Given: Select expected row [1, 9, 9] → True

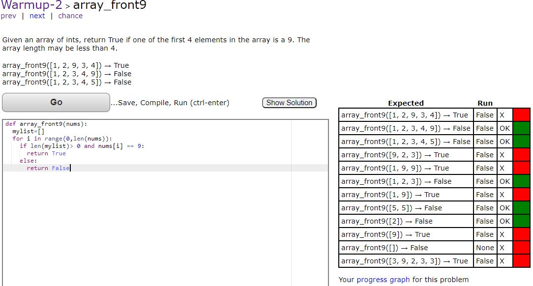Looking at the screenshot, I should point(406,168).
